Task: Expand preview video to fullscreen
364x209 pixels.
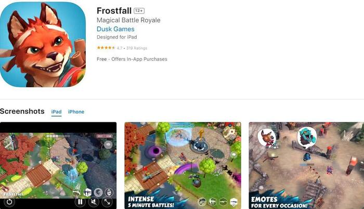Action: coord(107,202)
